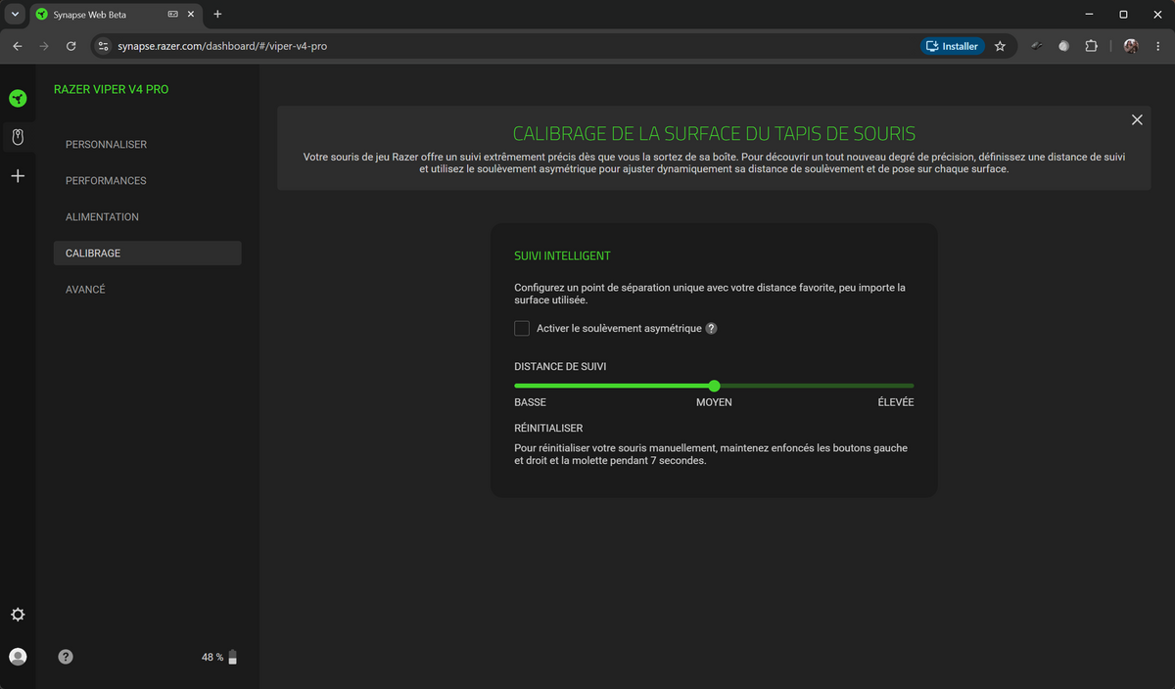Click the tab search dropdown arrow
This screenshot has height=689, width=1175.
16,15
